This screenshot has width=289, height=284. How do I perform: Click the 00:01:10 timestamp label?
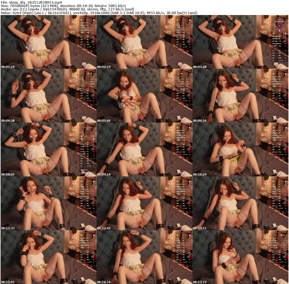[8, 67]
